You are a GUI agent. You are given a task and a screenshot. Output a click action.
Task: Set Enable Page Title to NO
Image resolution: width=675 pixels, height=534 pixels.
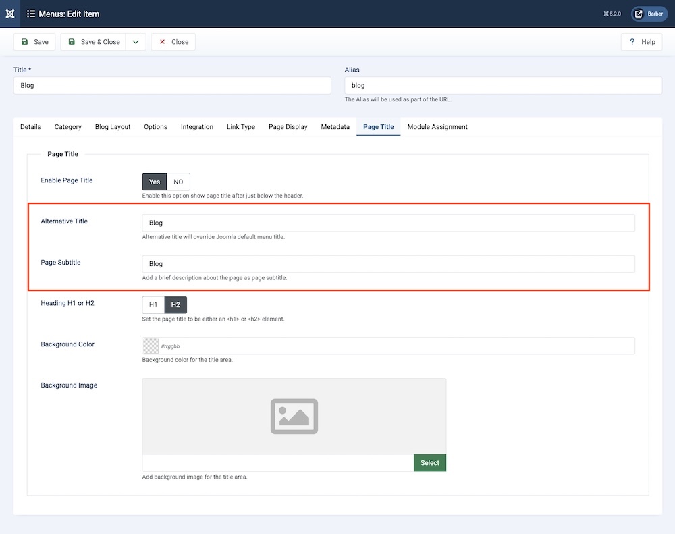[178, 182]
